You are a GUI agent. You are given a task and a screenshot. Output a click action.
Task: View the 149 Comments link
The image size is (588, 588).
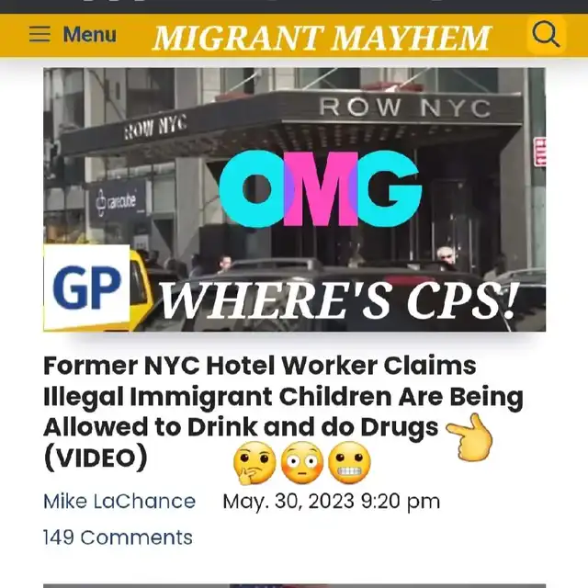coord(118,537)
